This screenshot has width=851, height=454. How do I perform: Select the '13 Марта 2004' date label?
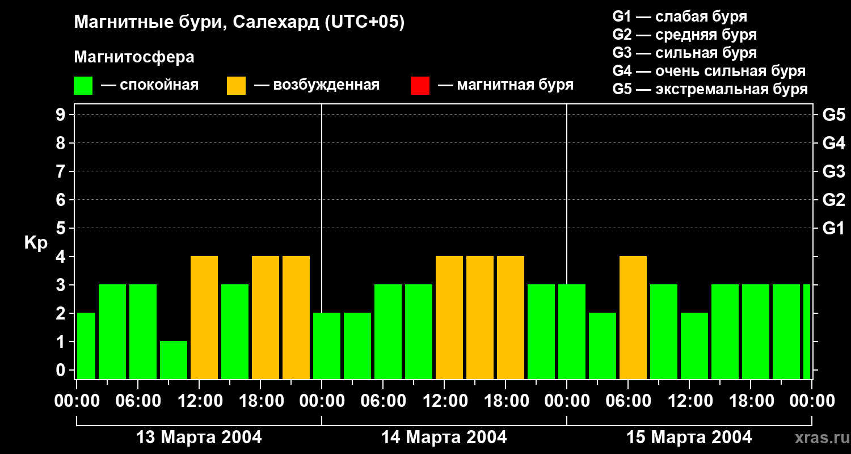click(x=199, y=438)
